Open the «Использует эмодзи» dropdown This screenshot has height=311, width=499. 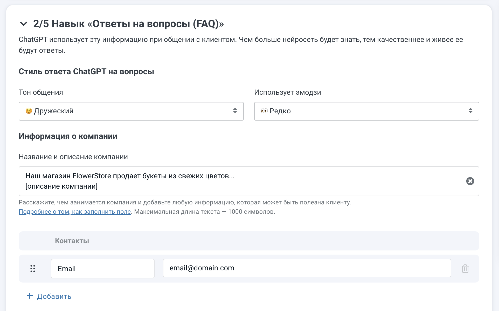[x=366, y=111]
